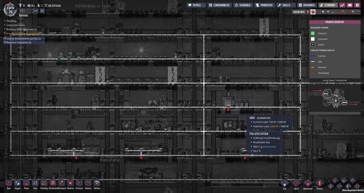Click the kcal food total
The width and height of the screenshot is (364, 193).
click(x=52, y=5)
